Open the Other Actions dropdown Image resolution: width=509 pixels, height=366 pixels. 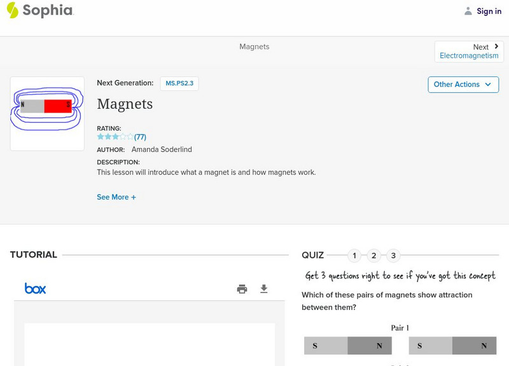463,85
